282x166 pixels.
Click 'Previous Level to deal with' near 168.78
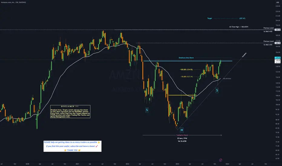click(268, 43)
